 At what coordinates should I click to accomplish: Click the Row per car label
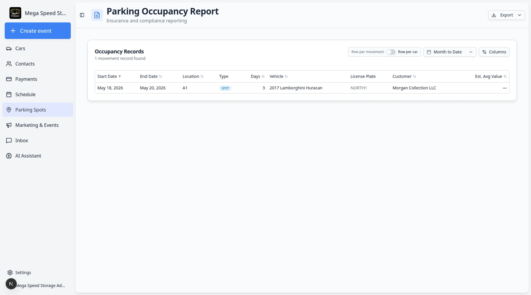[408, 52]
